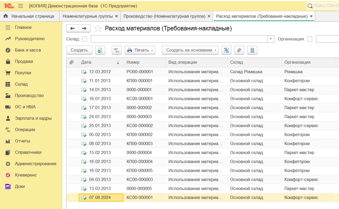The height and width of the screenshot is (209, 339).
Task: Select the document numbered КП00-000005
Action: coord(139,171)
